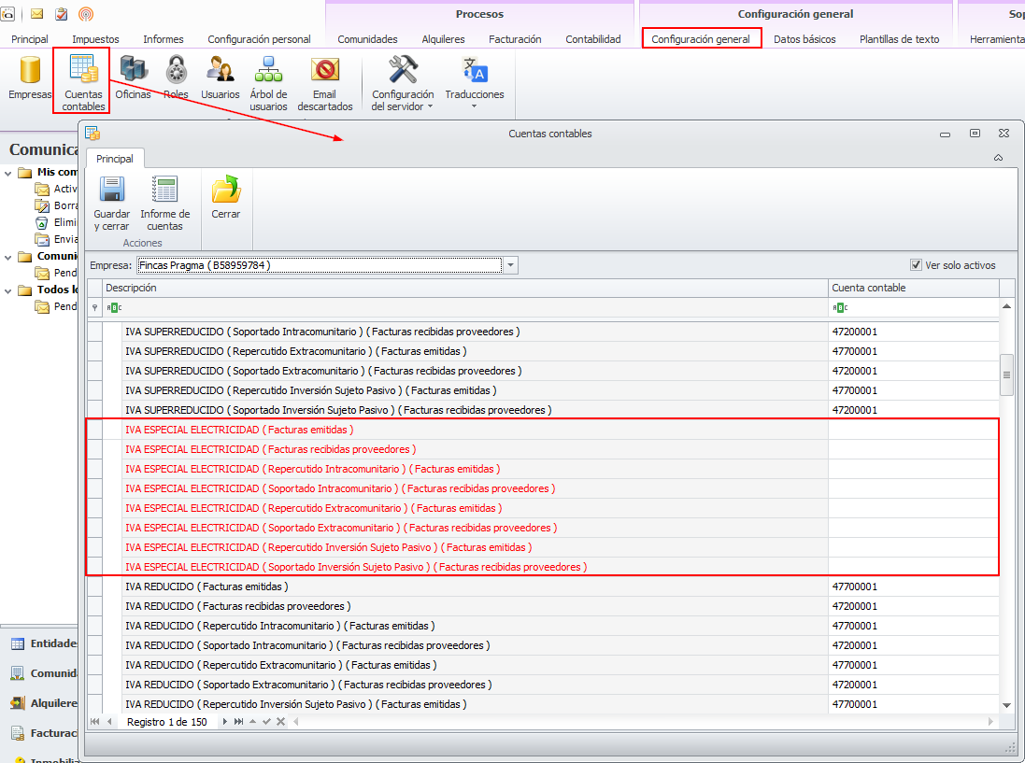Toggle Ver solo activos checkbox
Screen dimensions: 1025x763
tap(916, 264)
